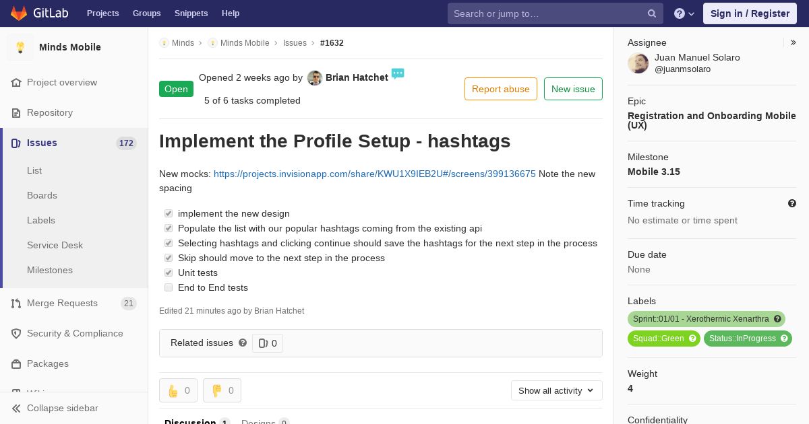Image resolution: width=809 pixels, height=424 pixels.
Task: Click the search magnifier icon
Action: 652,13
